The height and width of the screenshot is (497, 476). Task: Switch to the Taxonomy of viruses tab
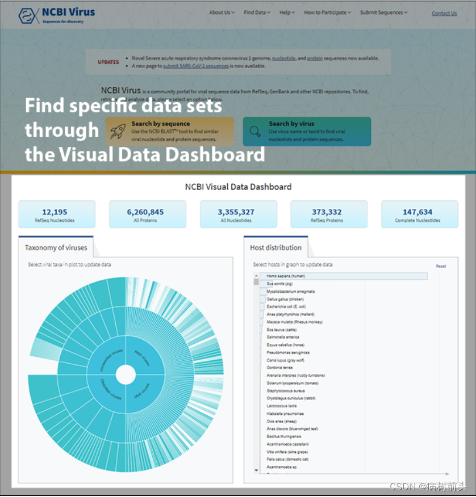[56, 247]
